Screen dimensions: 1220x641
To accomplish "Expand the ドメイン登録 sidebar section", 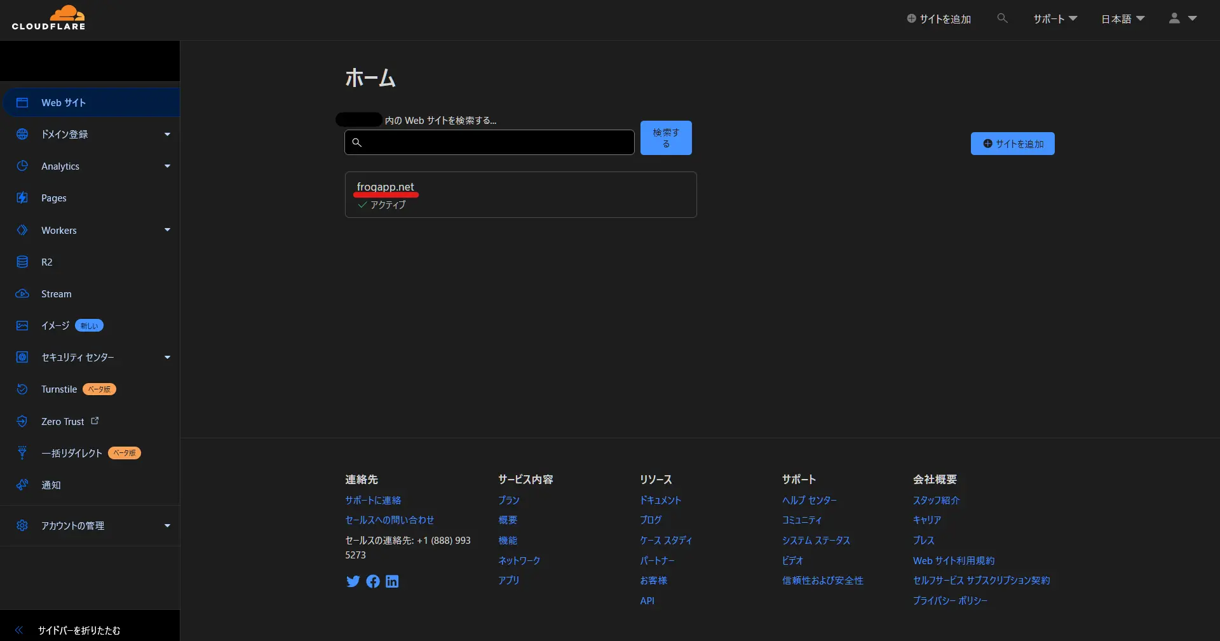I will pos(167,134).
